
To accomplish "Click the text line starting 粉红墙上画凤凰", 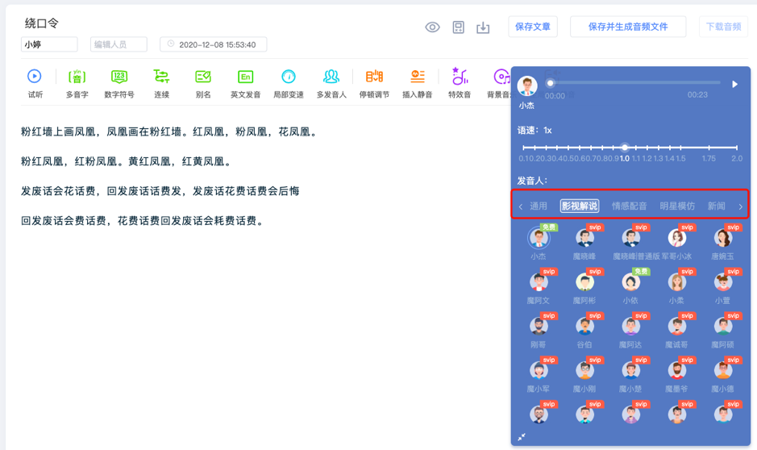I will [x=170, y=131].
